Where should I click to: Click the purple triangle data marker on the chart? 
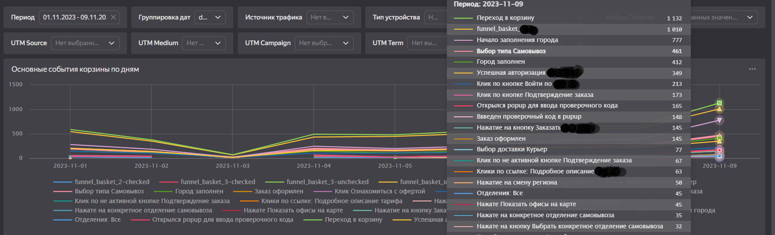click(x=719, y=120)
